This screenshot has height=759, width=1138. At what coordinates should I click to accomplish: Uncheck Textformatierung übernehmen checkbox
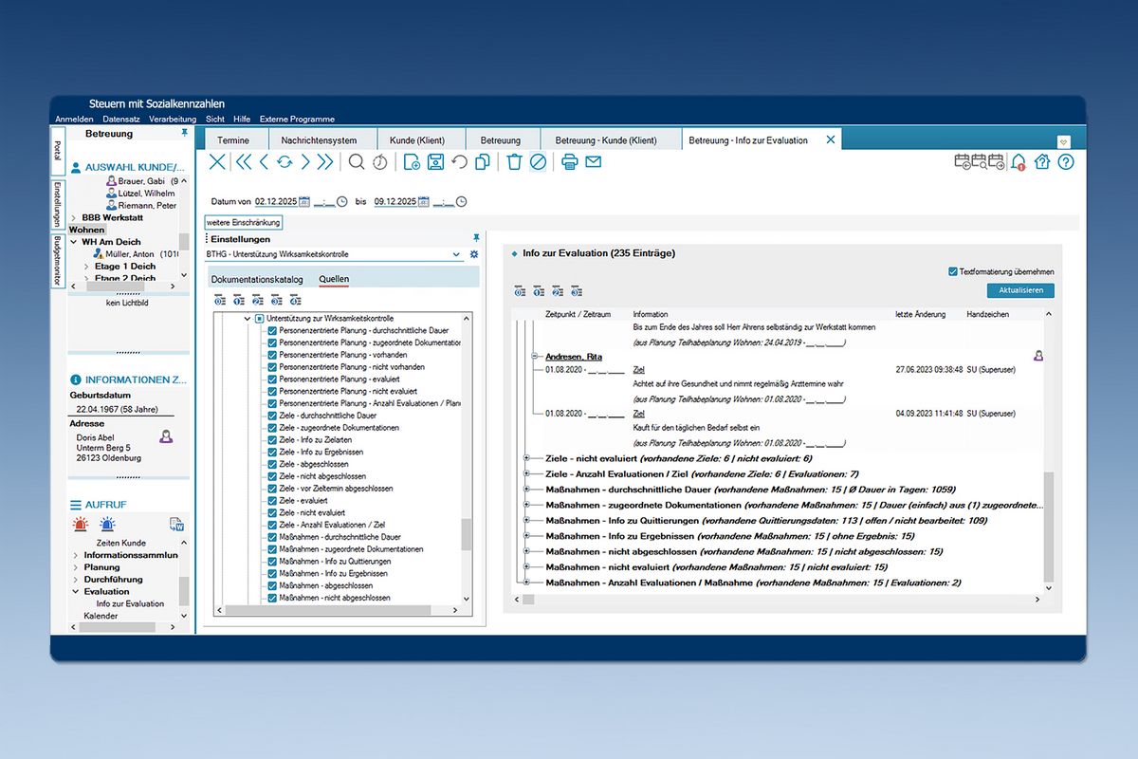click(x=953, y=271)
